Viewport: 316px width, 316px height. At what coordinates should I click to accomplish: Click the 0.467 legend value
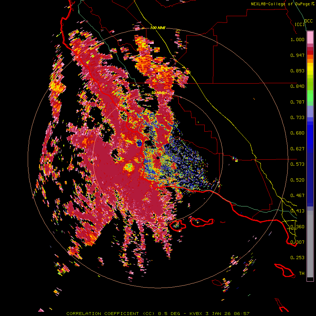point(297,196)
